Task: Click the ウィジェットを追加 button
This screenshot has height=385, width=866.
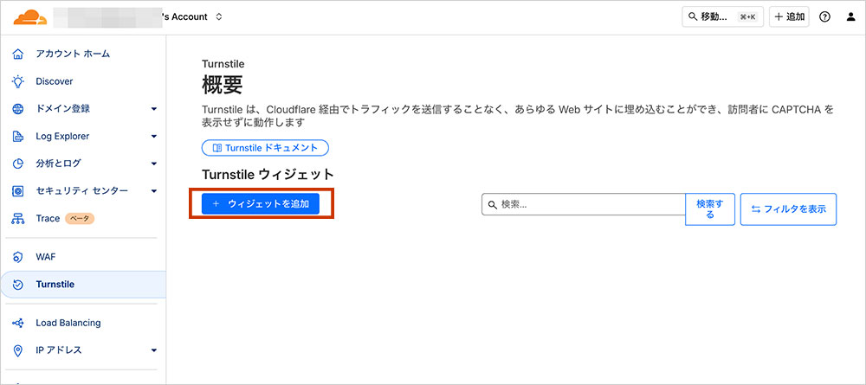Action: coord(261,203)
